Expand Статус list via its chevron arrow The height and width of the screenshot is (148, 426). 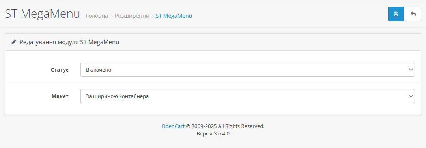coord(411,70)
